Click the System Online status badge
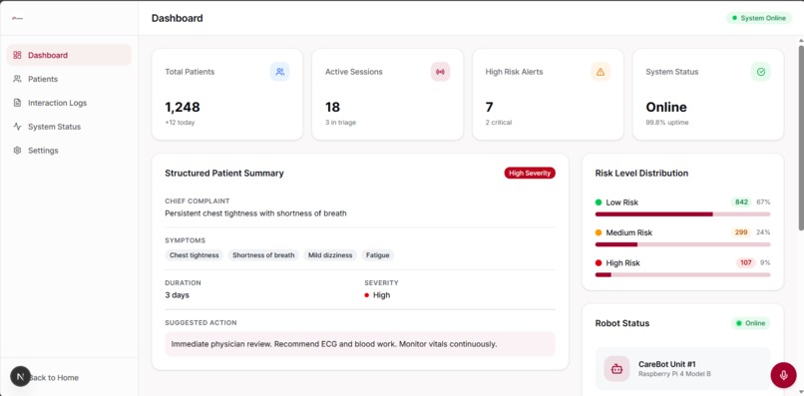 click(x=759, y=18)
